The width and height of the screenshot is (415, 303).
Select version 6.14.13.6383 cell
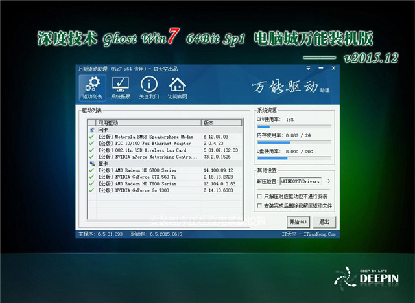coord(218,190)
